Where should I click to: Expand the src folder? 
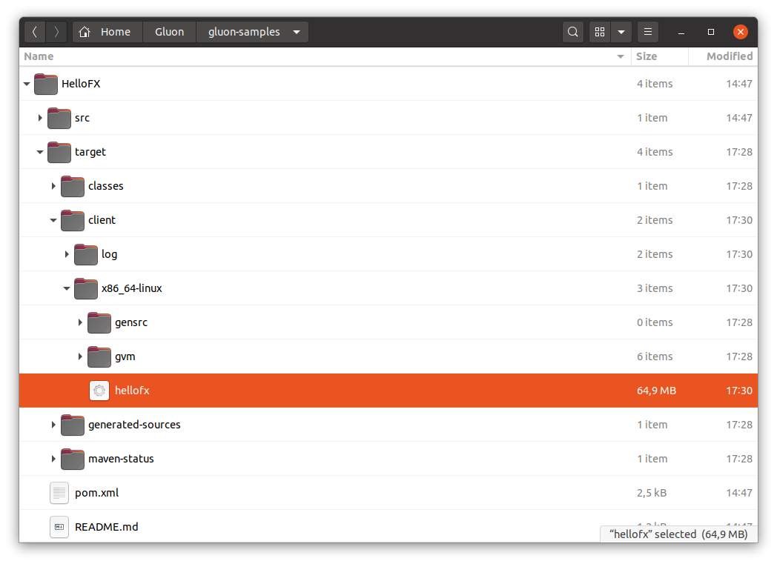[x=40, y=118]
